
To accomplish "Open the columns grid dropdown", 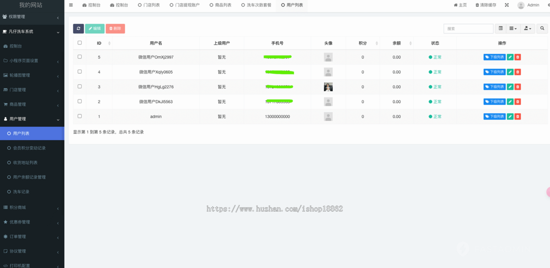I will (513, 28).
